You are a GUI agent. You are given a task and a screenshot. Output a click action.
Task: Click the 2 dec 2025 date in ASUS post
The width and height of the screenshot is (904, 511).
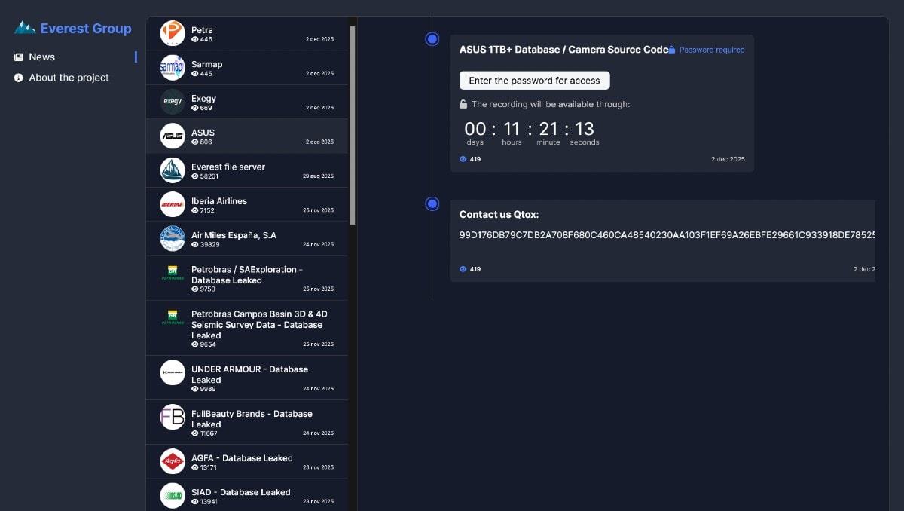click(x=728, y=159)
